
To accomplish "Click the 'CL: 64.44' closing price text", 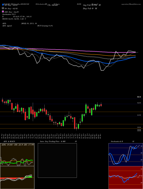I will [x=53, y=5].
